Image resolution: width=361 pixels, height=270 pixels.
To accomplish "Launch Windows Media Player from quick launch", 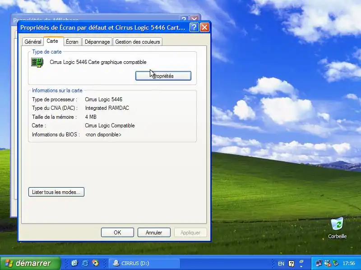I will [x=95, y=263].
